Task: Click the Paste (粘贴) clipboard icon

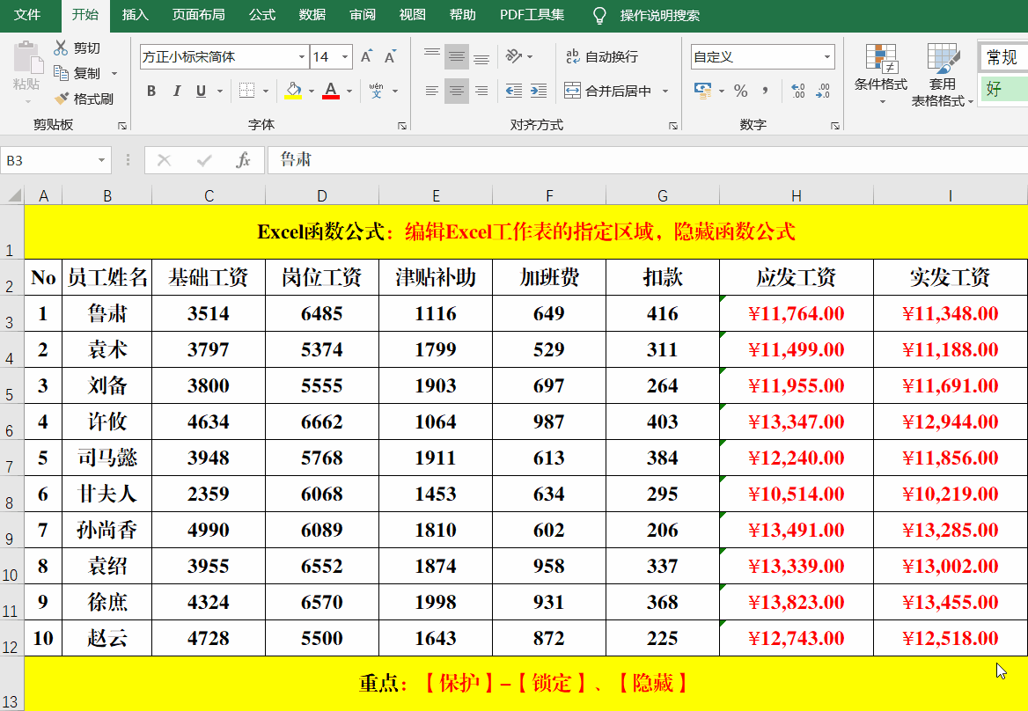Action: coord(26,58)
